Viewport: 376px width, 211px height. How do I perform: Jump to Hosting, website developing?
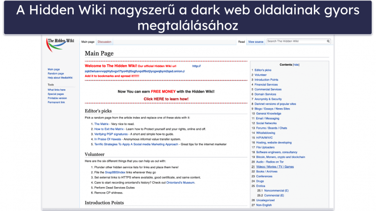coord(274,142)
